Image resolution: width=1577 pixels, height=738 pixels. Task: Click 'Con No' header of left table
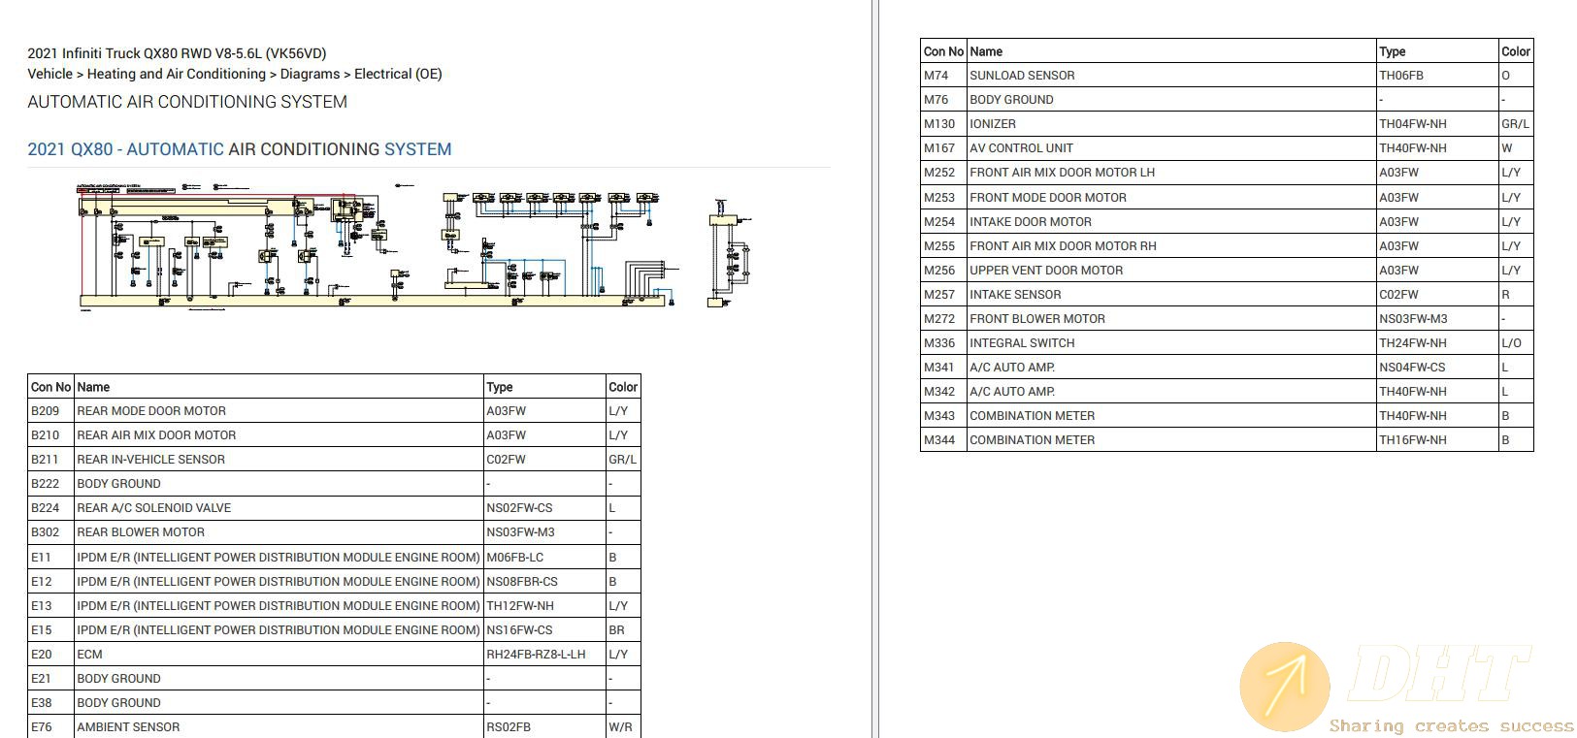point(51,386)
